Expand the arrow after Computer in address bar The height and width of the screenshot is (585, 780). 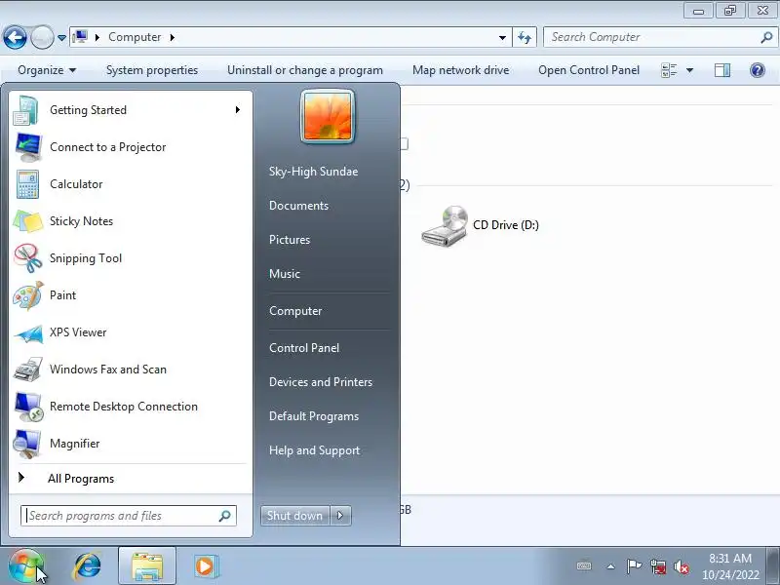pyautogui.click(x=173, y=37)
